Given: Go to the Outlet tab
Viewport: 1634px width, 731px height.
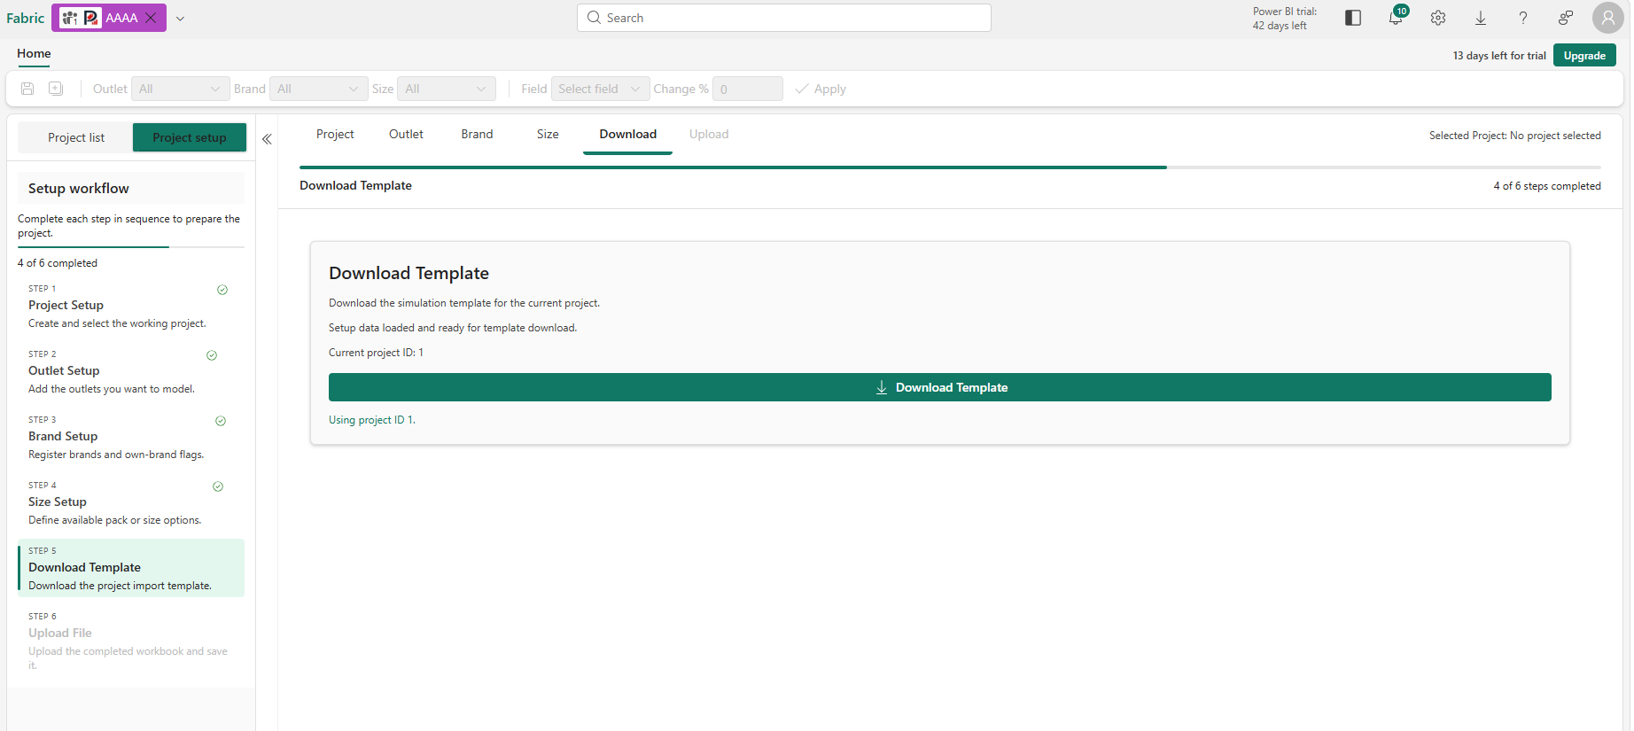Looking at the screenshot, I should point(406,134).
